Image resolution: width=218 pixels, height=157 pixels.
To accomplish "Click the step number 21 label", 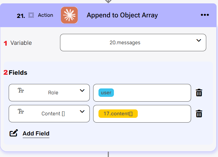I will pos(21,16).
